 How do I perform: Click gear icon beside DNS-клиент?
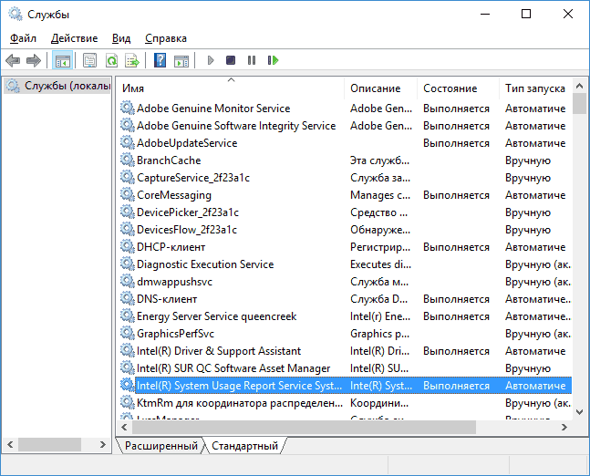pyautogui.click(x=127, y=298)
